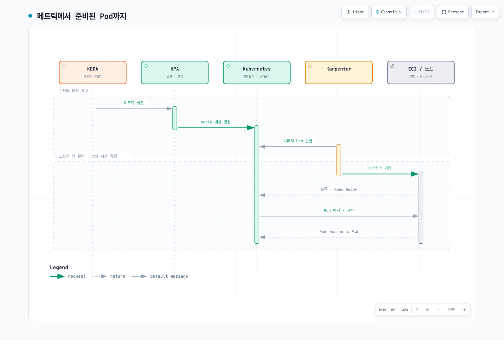This screenshot has width=504, height=340.
Task: Click the 100% zoom level reset
Action: 451,310
